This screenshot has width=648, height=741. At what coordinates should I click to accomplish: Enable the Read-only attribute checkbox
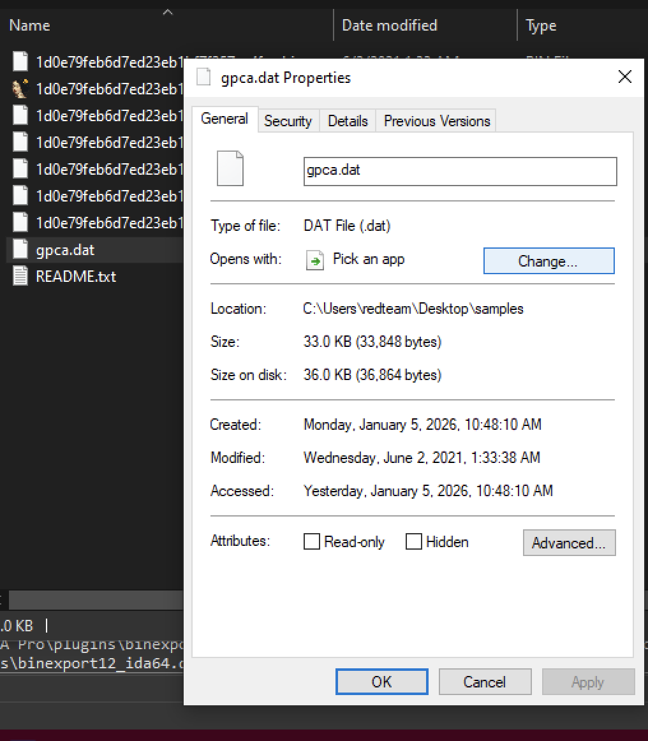pyautogui.click(x=311, y=541)
